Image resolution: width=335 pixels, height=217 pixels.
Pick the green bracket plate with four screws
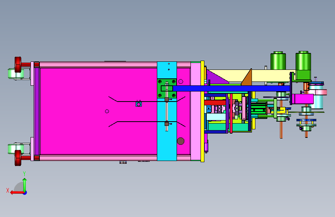coord(167,89)
